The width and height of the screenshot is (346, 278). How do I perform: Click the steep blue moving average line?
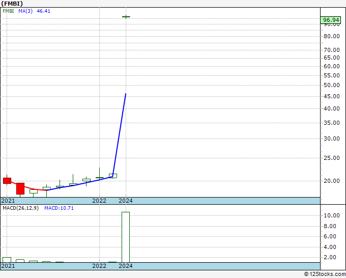tap(119, 135)
